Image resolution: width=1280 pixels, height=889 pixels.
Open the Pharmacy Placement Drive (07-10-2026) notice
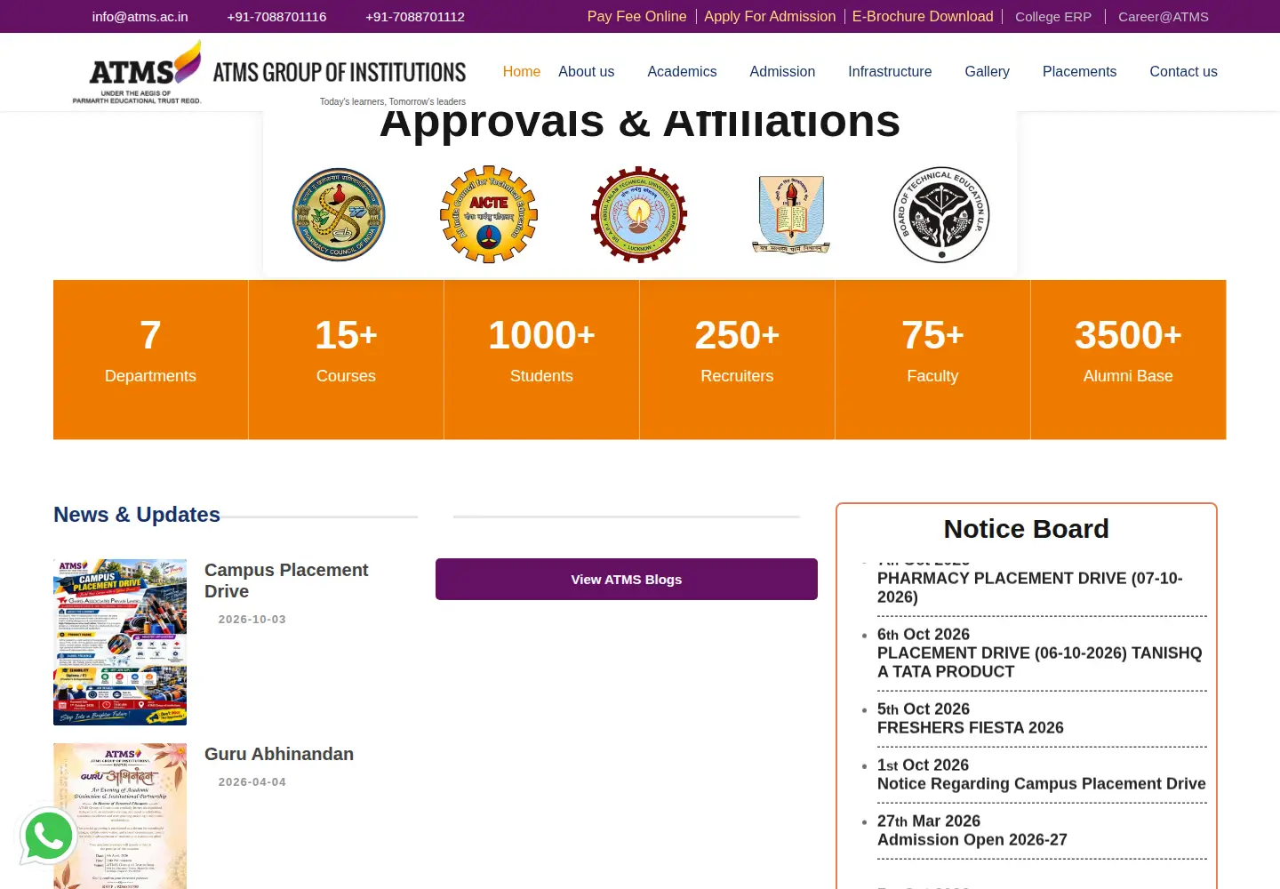tap(1030, 588)
